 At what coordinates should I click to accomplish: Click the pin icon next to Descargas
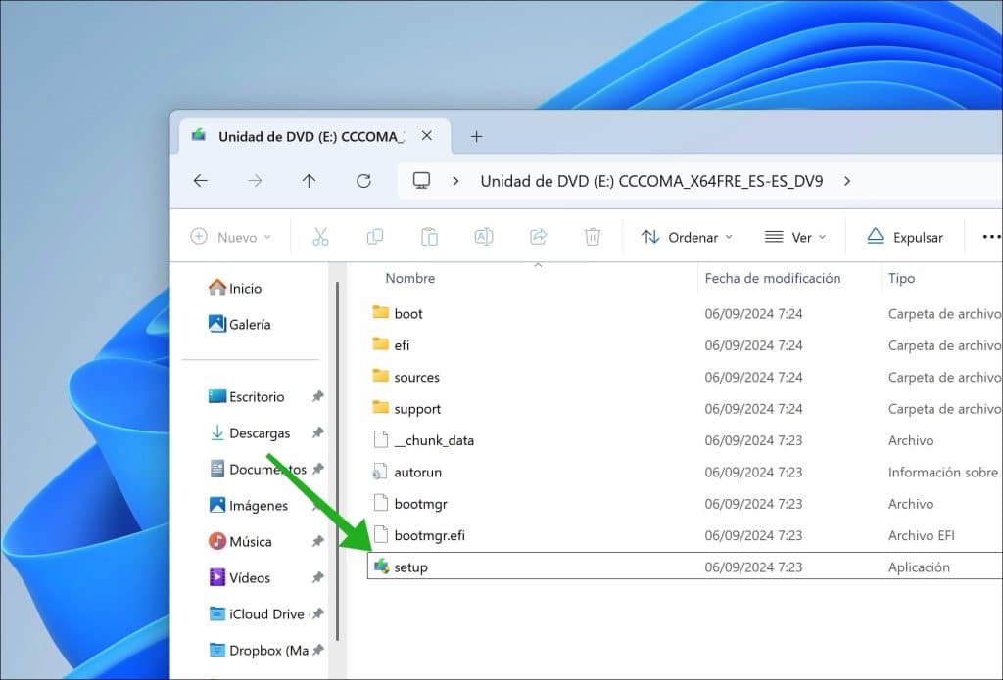coord(317,432)
